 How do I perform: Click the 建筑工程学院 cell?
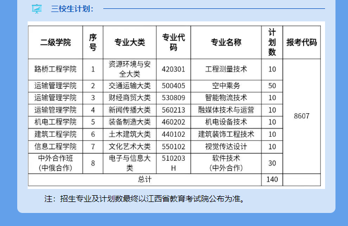(x=55, y=134)
